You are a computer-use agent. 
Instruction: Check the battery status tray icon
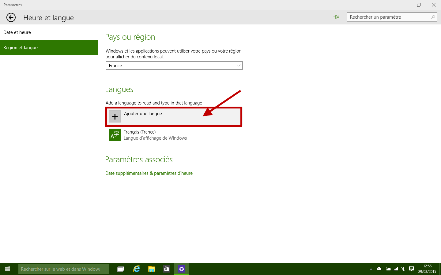388,269
